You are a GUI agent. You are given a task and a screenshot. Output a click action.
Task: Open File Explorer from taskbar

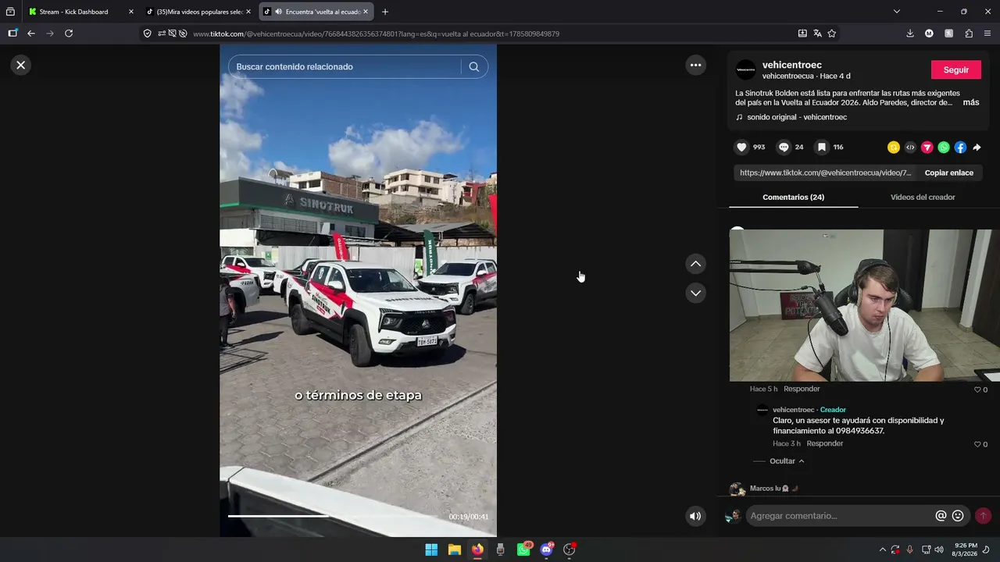coord(454,550)
